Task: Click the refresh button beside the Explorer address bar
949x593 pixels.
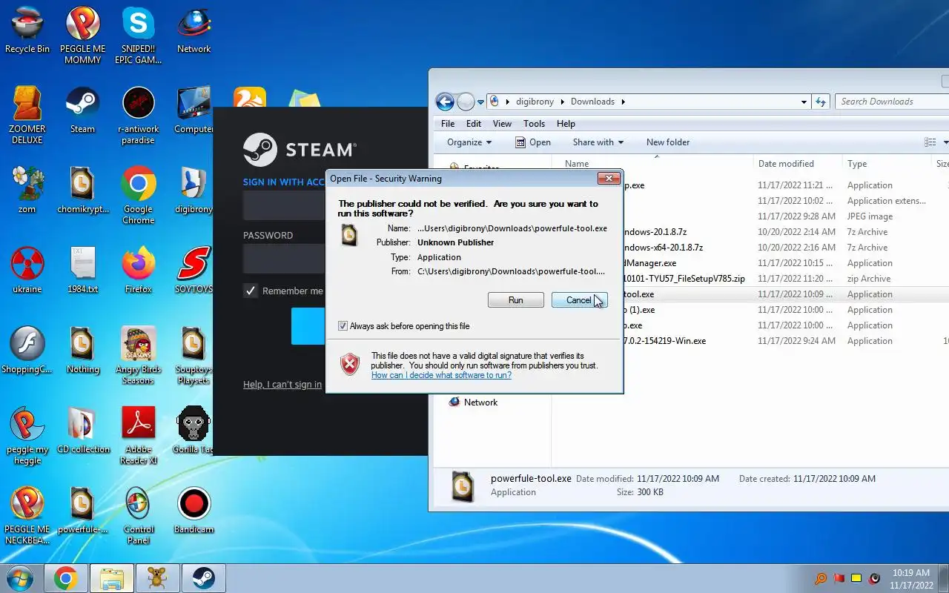Action: tap(820, 102)
